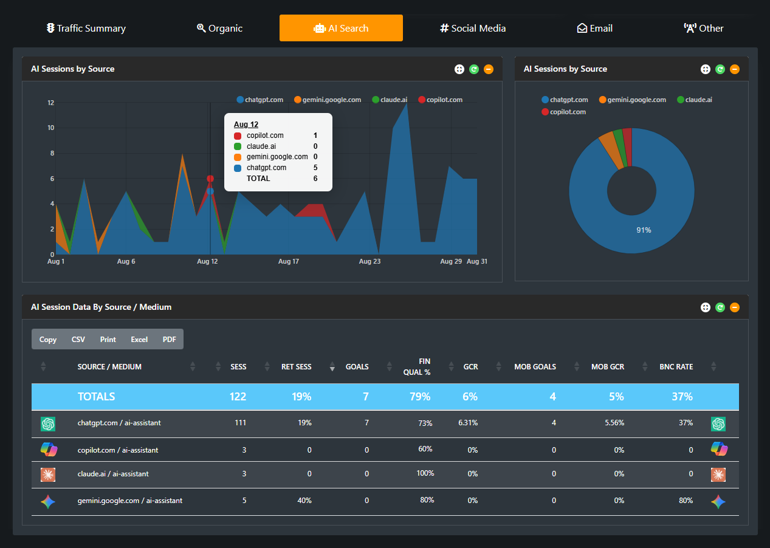Click gemini bounce rate value 80%
This screenshot has height=548, width=770.
pyautogui.click(x=686, y=501)
